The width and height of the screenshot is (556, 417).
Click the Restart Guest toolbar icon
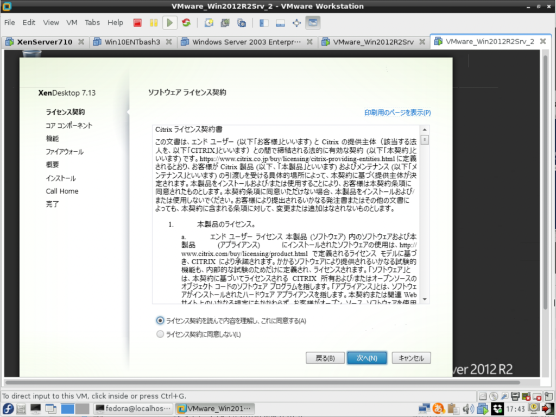(186, 23)
